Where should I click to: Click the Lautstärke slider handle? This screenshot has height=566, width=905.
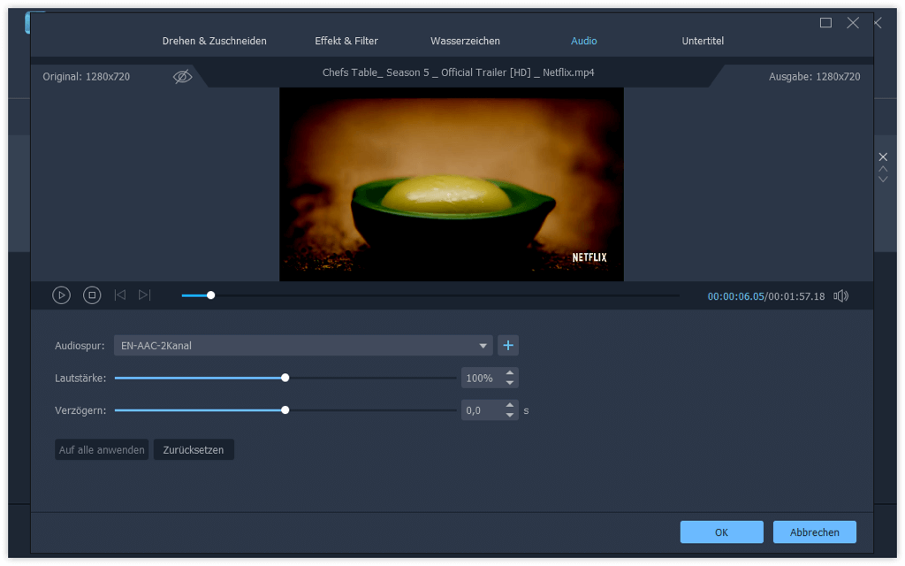285,378
